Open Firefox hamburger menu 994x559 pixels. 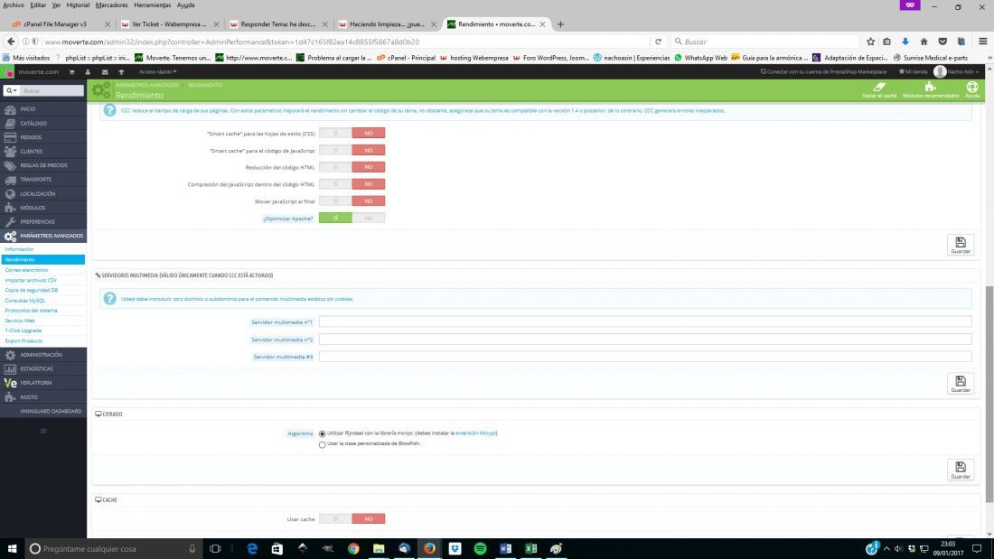[982, 42]
